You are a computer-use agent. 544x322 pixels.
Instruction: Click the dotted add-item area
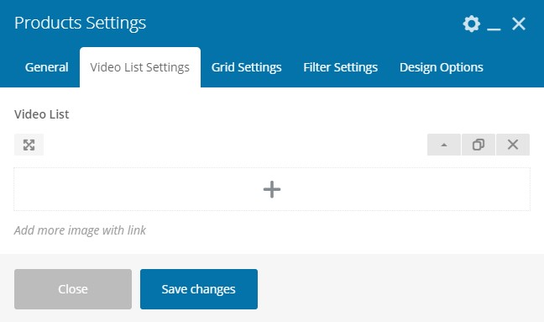(x=272, y=189)
